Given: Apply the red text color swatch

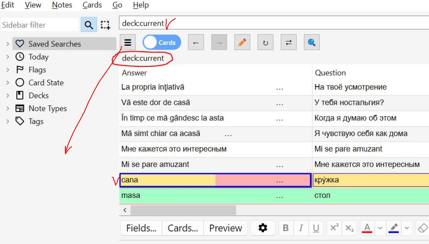Looking at the screenshot, I should pos(367,228).
